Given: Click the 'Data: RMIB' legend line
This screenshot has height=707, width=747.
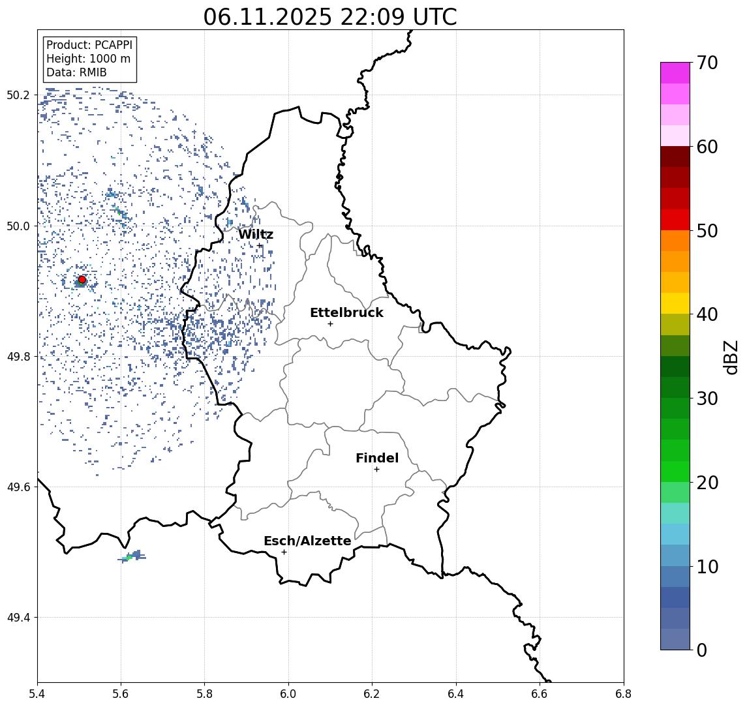Looking at the screenshot, I should tap(76, 73).
